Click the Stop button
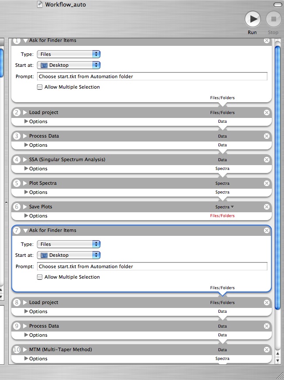 point(274,19)
